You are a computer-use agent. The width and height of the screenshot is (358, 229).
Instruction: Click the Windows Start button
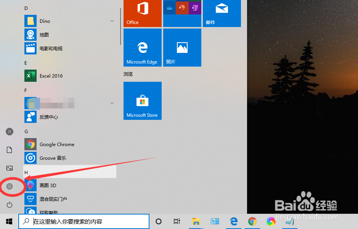coord(9,221)
